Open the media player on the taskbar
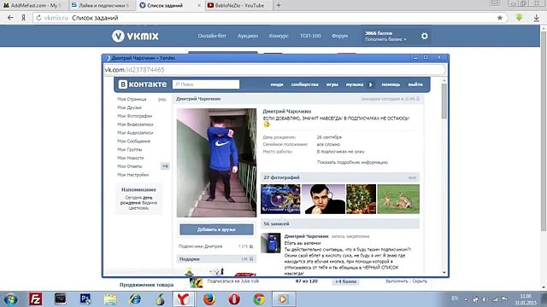Screen dimensions: 547x307 (x=283, y=299)
